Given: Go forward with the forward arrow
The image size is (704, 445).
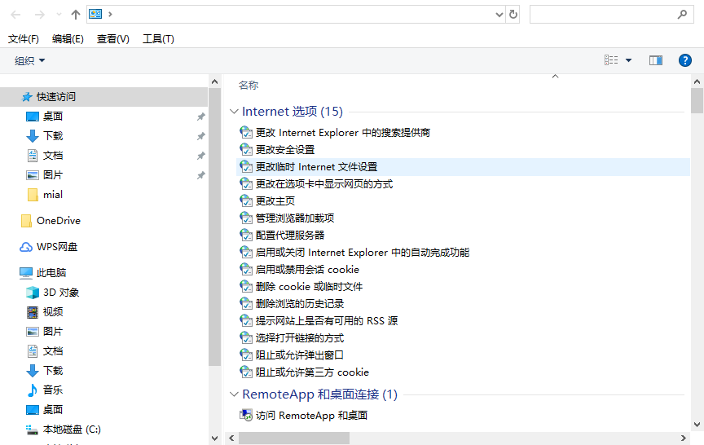Looking at the screenshot, I should click(x=40, y=15).
